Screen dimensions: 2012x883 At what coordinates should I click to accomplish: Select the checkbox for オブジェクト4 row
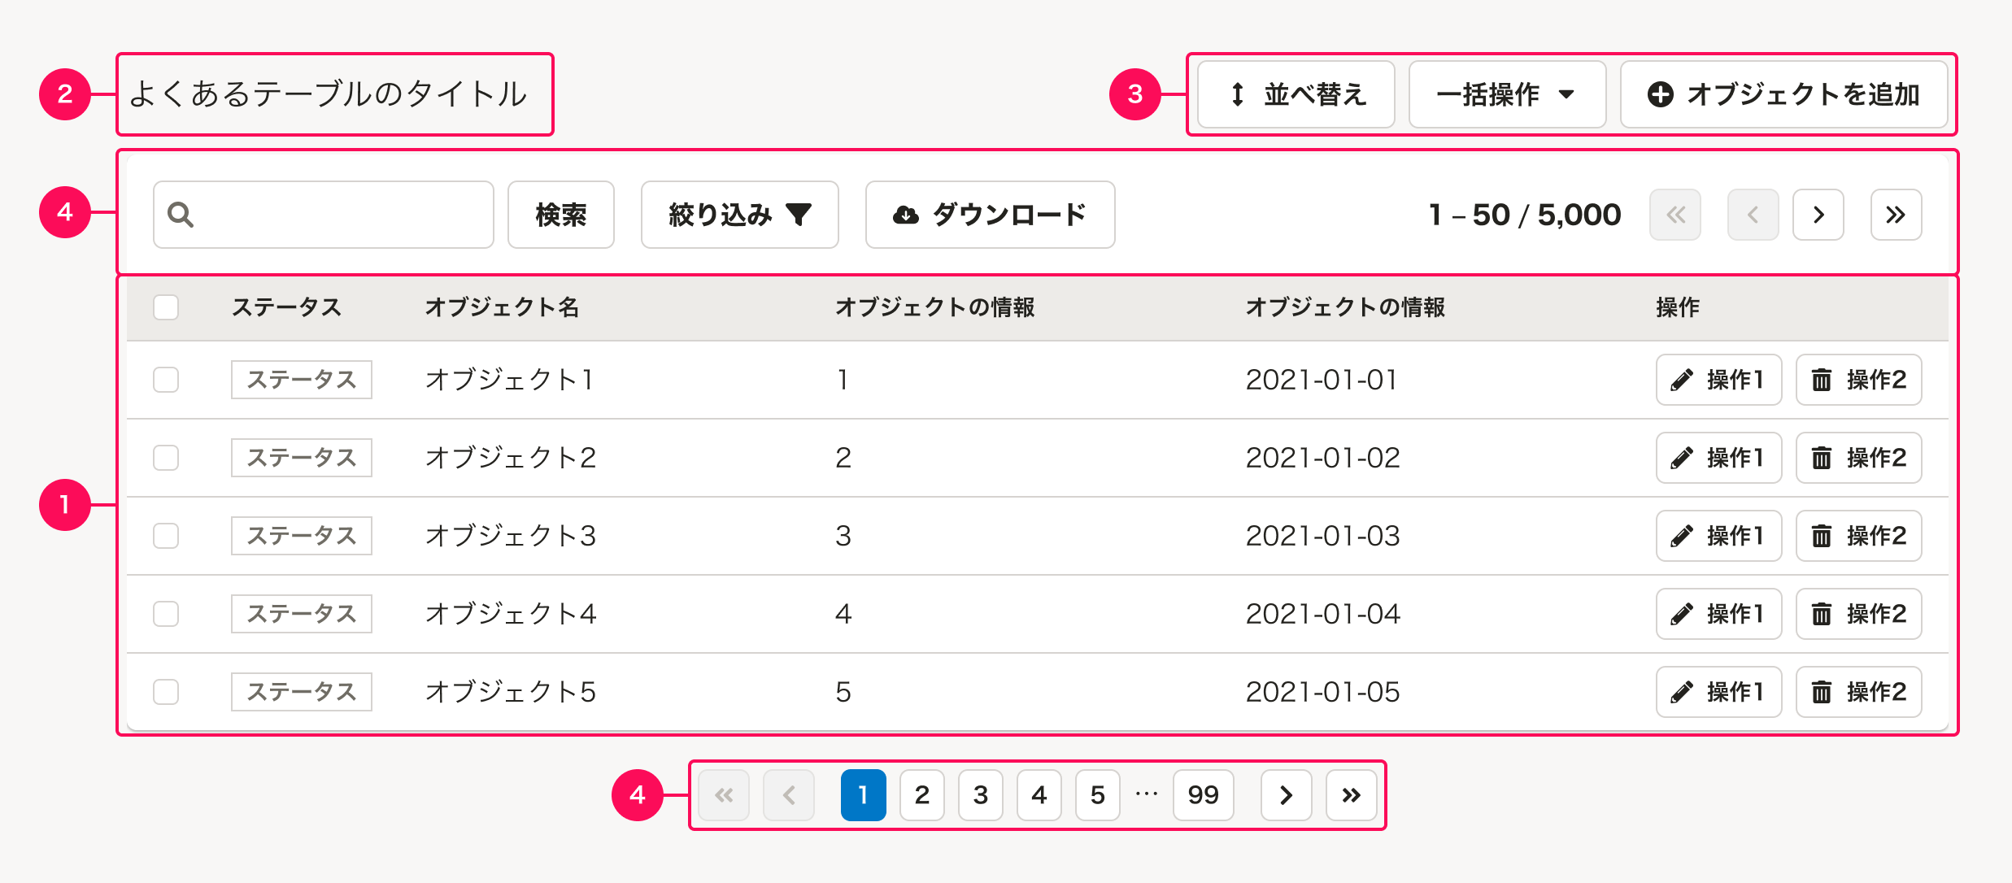click(x=166, y=614)
